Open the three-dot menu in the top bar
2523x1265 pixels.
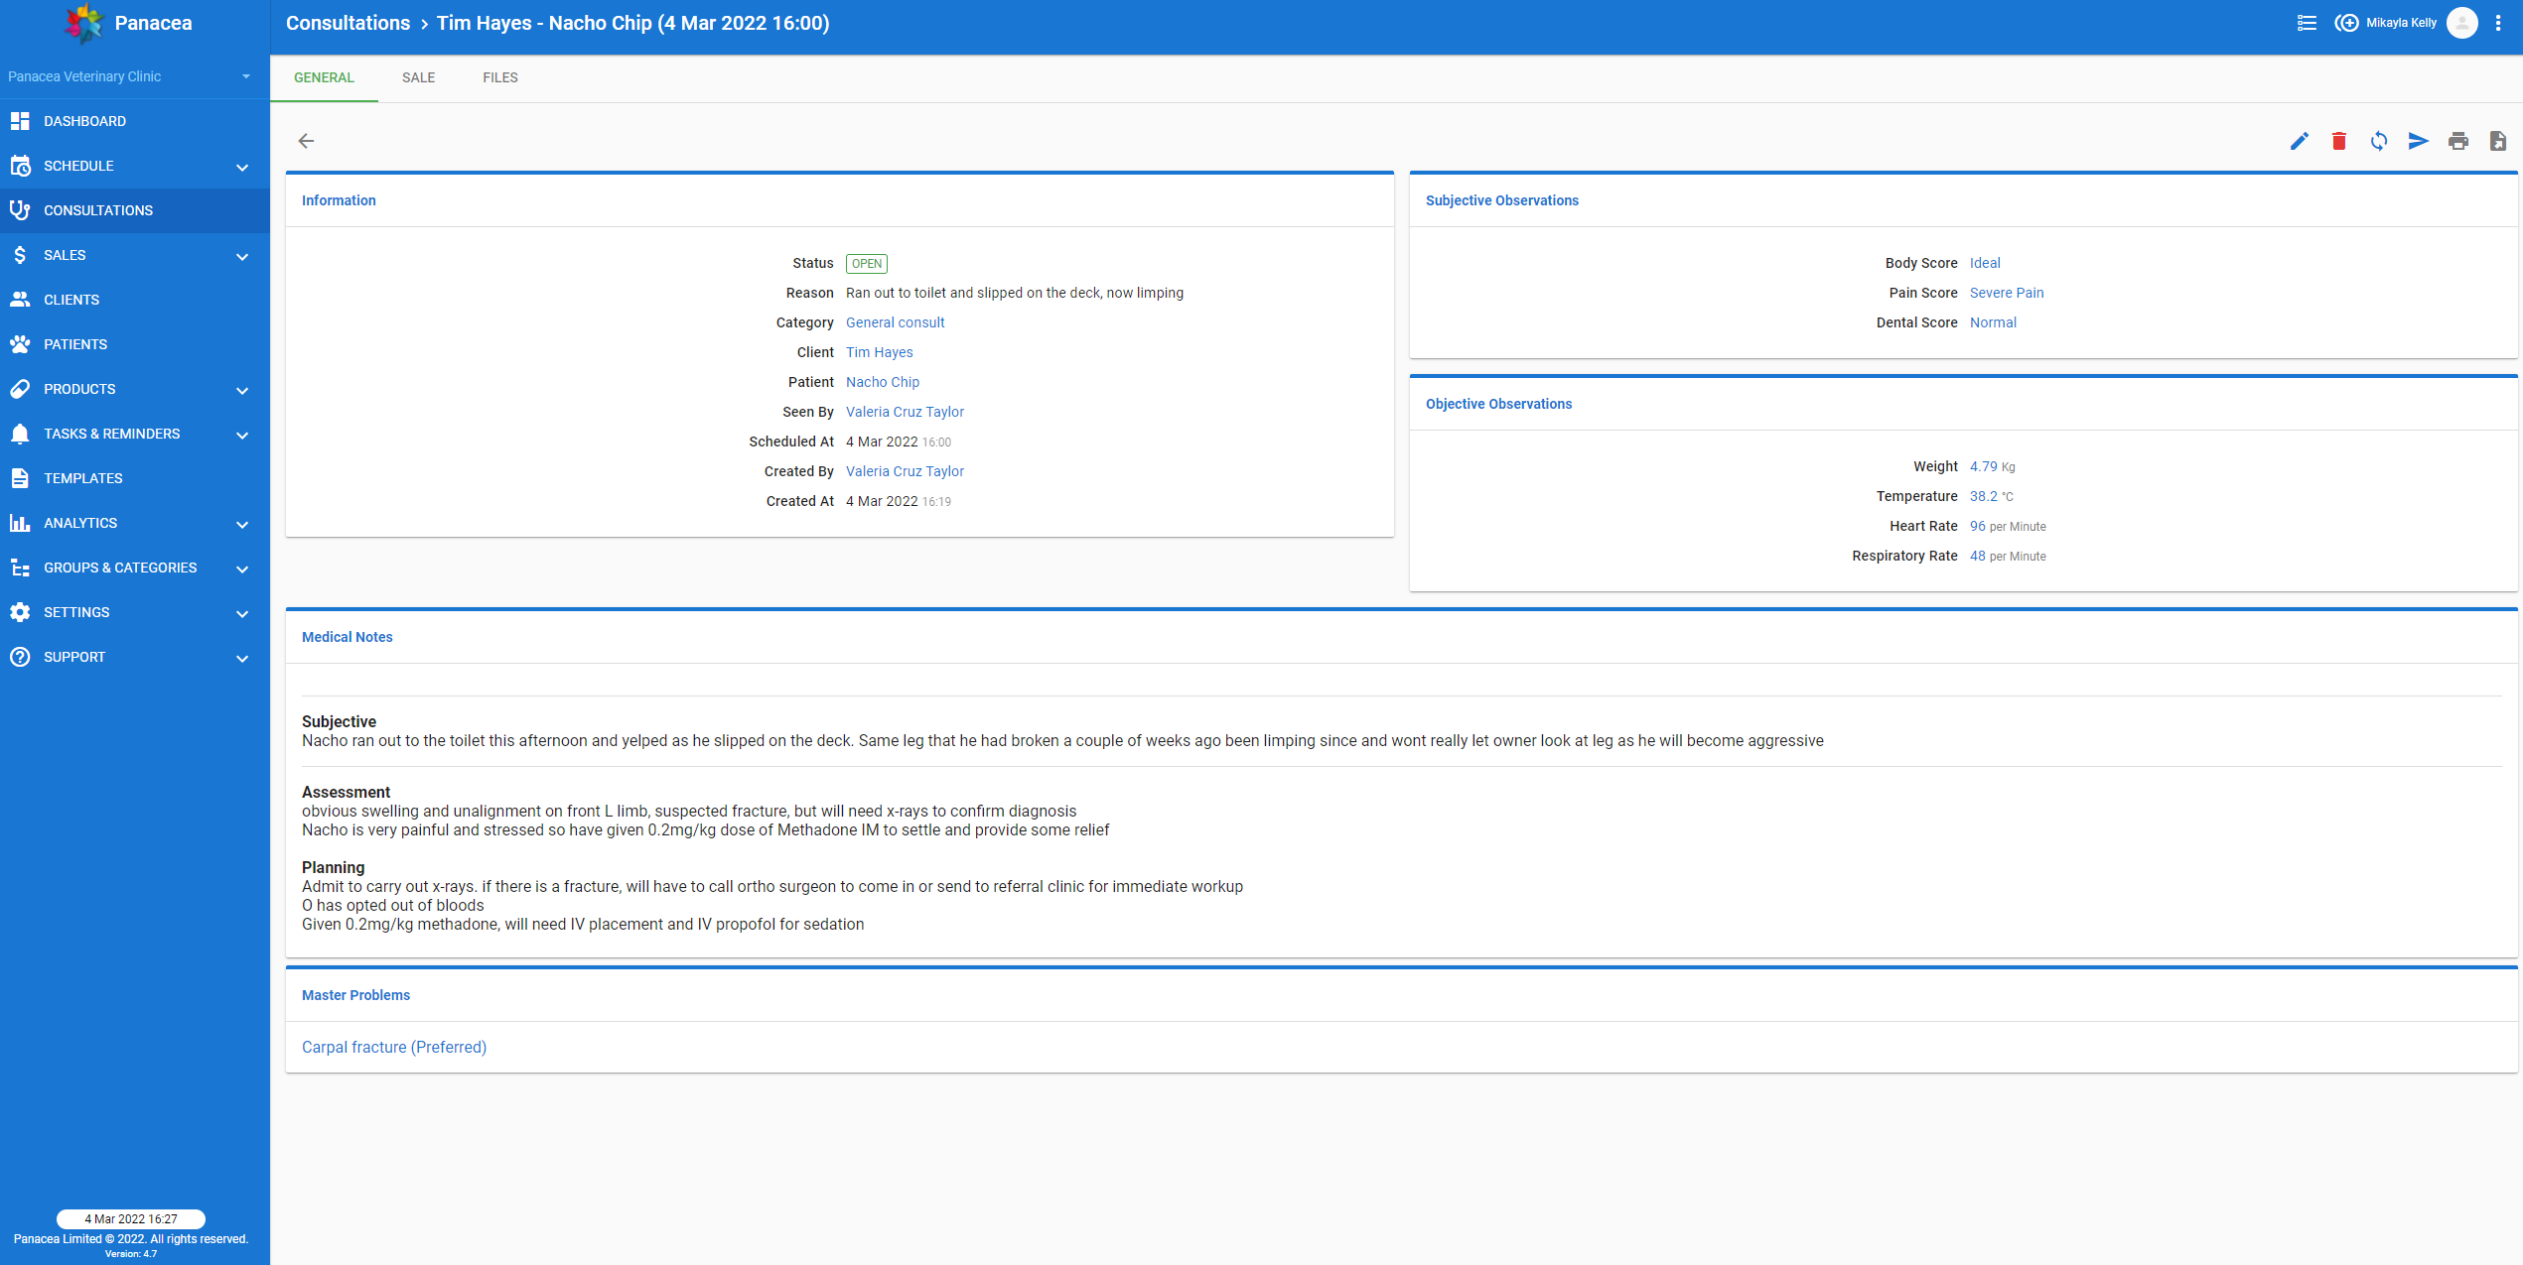point(2500,22)
